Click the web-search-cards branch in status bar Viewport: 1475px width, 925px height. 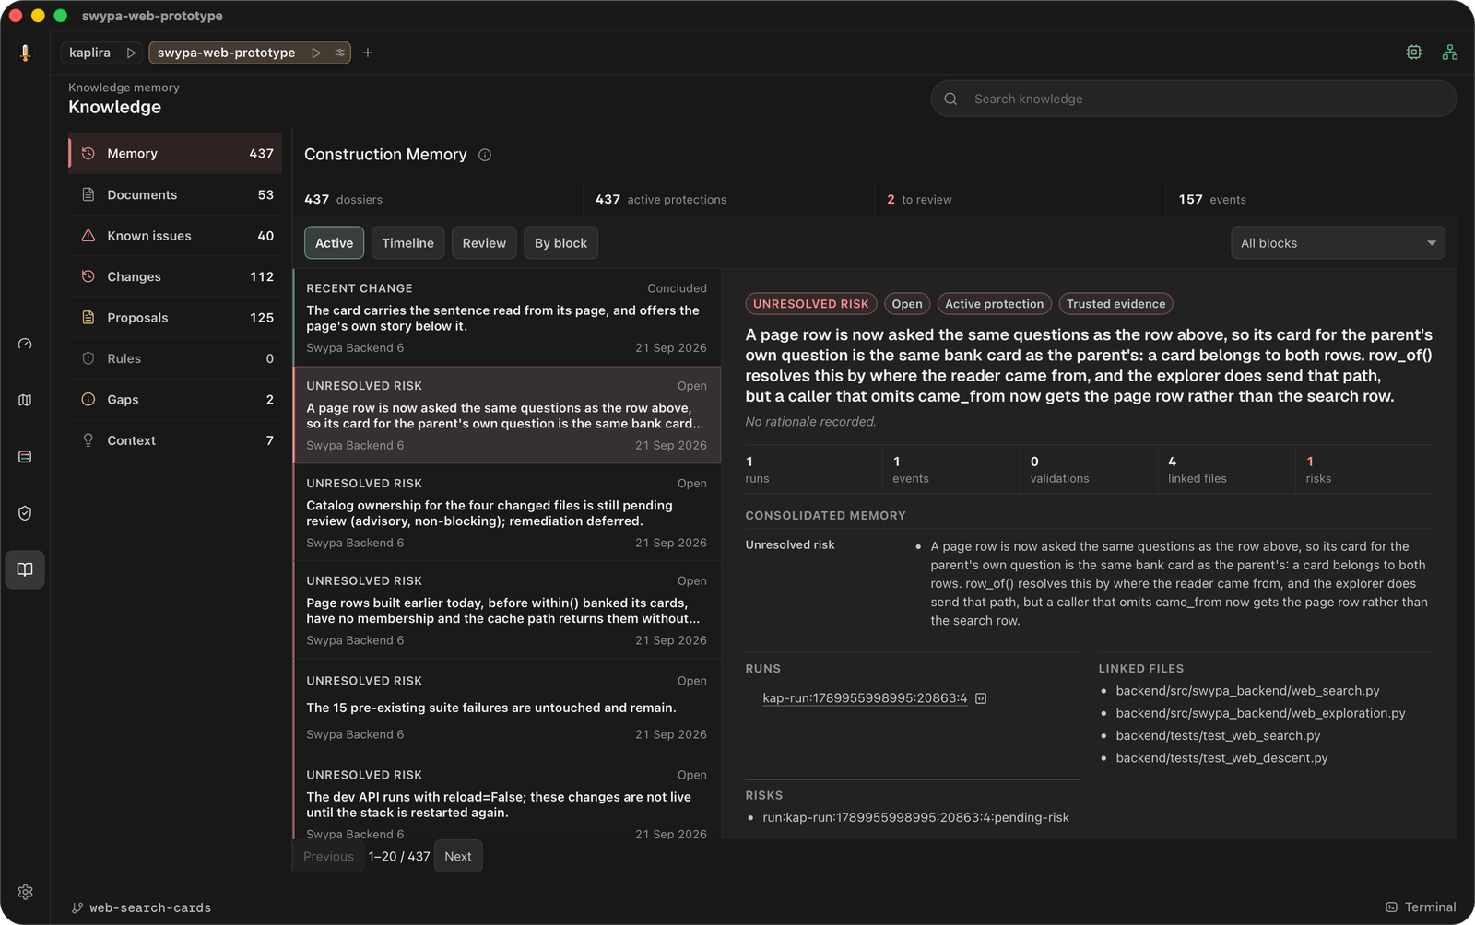tap(142, 907)
